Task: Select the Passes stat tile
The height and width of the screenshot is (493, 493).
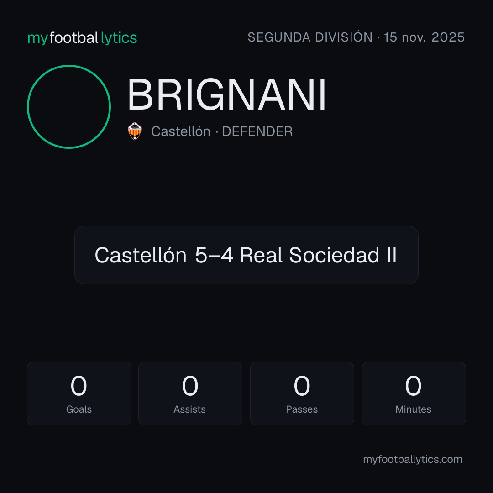Action: click(302, 393)
